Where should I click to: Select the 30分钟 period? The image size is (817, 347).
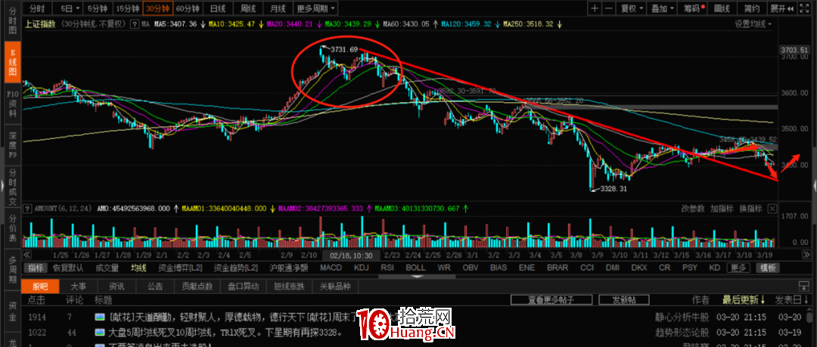pos(158,8)
